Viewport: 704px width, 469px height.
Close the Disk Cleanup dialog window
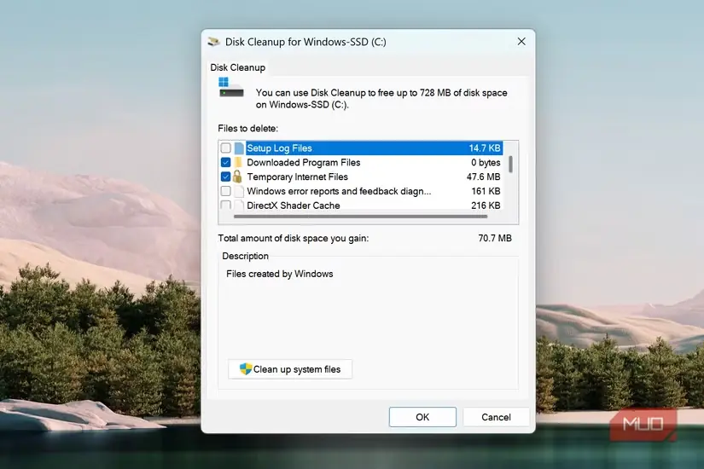521,42
